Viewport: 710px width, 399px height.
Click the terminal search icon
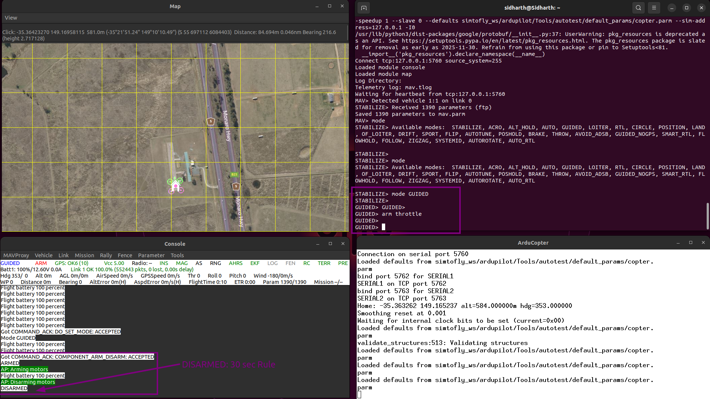pos(638,8)
